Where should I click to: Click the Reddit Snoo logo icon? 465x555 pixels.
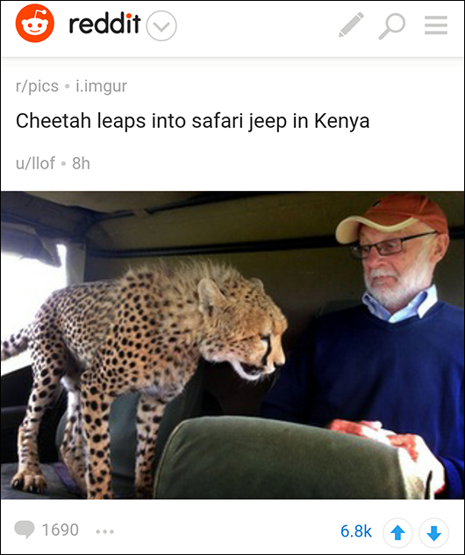point(35,24)
